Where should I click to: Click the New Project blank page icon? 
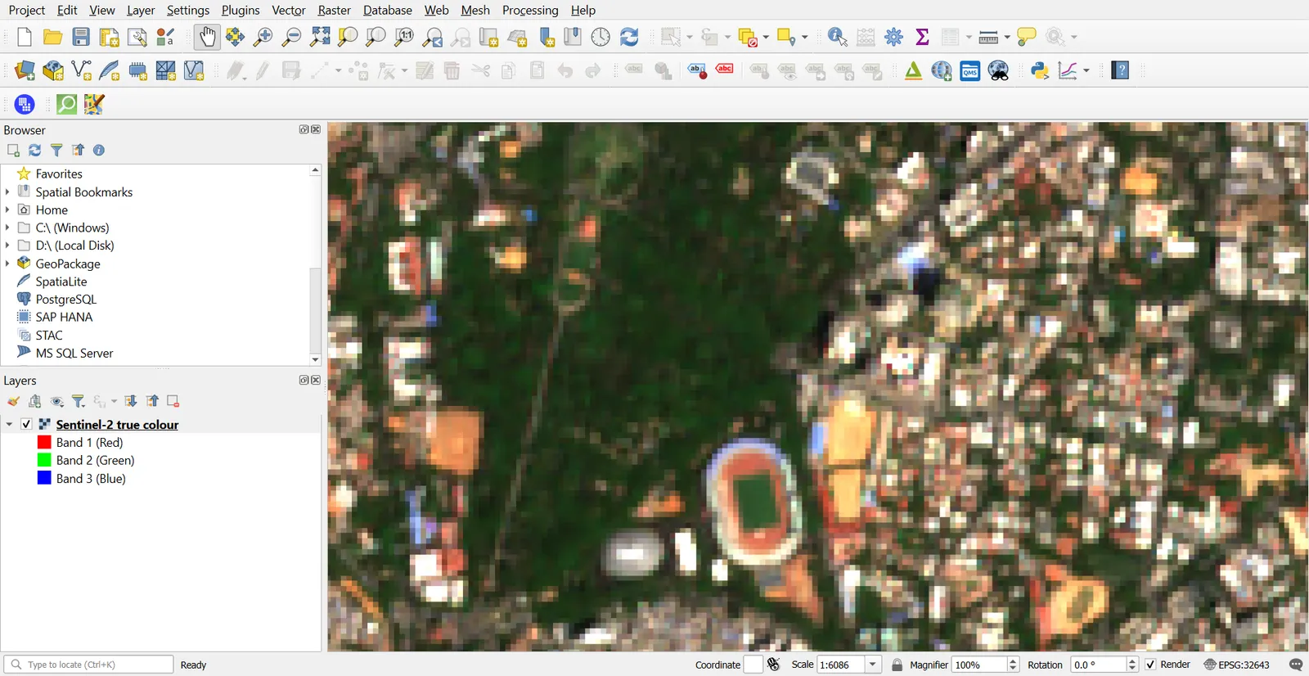25,37
